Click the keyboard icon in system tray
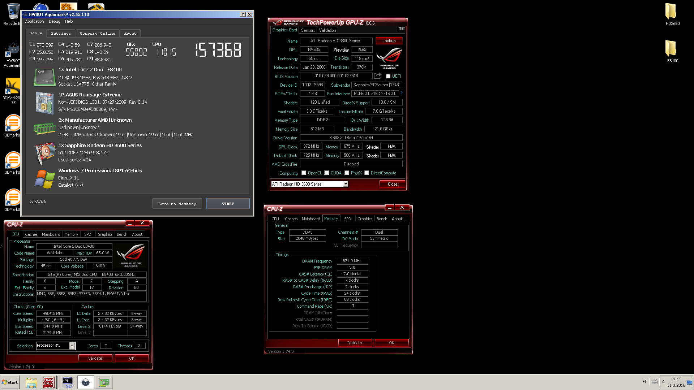The width and height of the screenshot is (694, 390). pyautogui.click(x=655, y=382)
